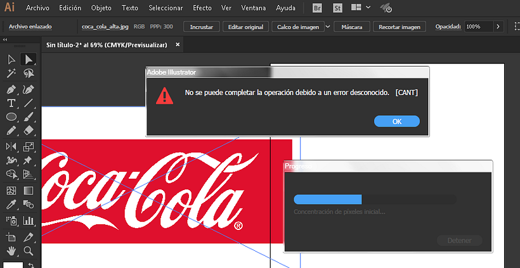Screen dimensions: 520x268
Task: Open the Ventana menu
Action: click(x=254, y=8)
